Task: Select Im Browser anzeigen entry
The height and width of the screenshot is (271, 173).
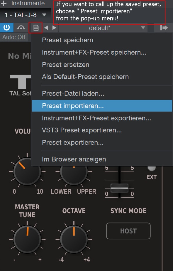Action: [x=74, y=159]
